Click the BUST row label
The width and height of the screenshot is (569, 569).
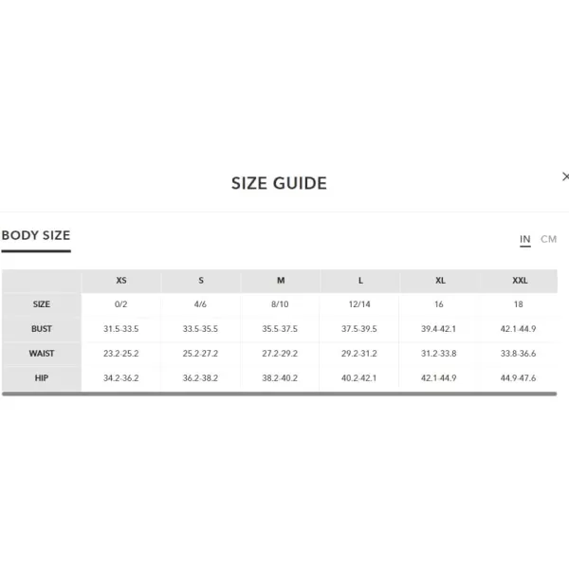pos(42,329)
